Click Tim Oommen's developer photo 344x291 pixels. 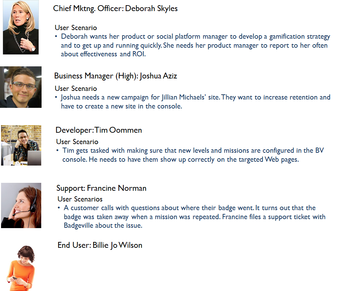pyautogui.click(x=21, y=145)
